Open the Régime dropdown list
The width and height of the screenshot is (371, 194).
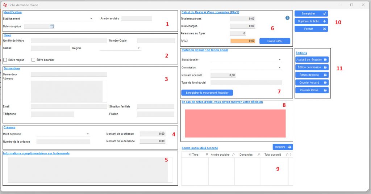point(138,48)
